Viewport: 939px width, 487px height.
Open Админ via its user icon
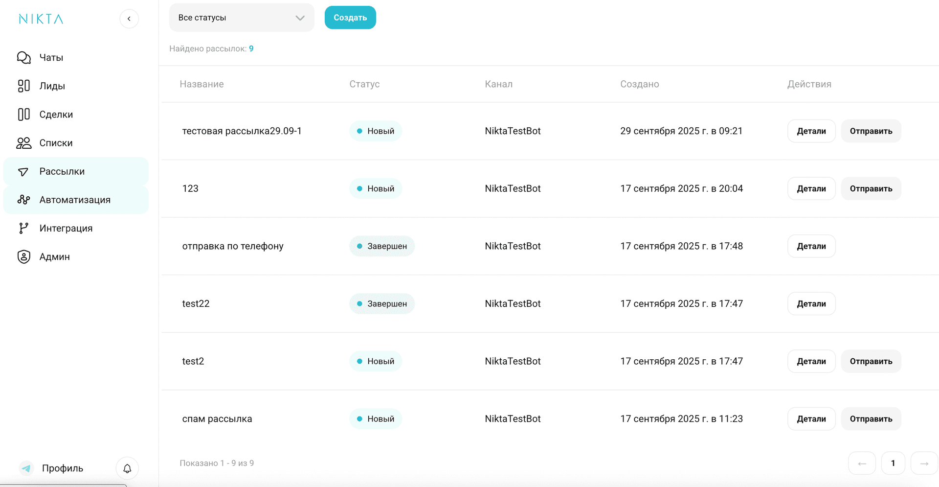coord(23,256)
